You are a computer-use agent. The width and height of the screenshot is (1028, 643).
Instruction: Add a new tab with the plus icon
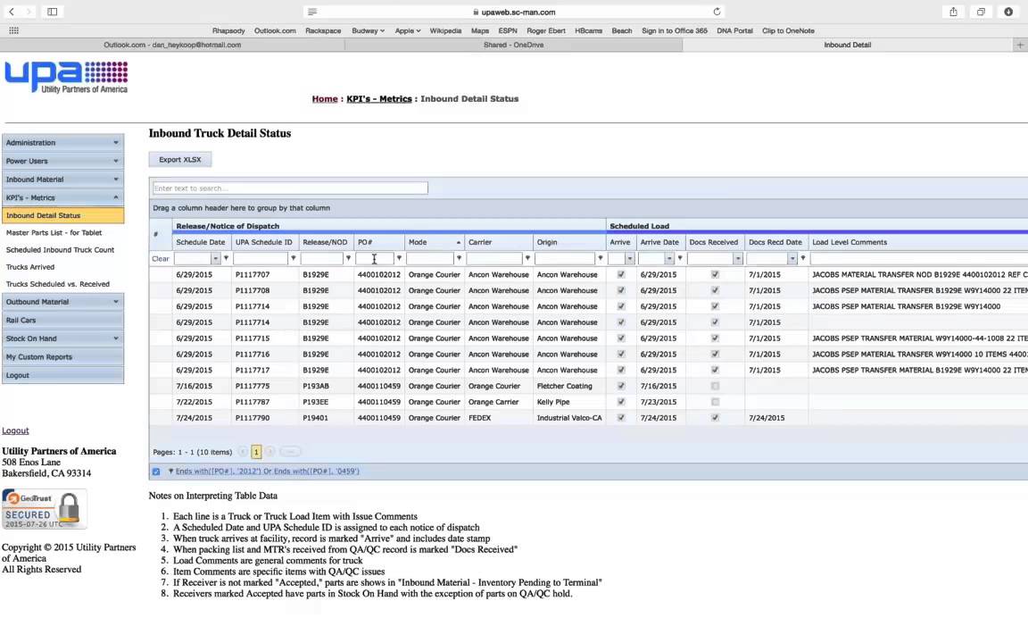coord(1019,46)
